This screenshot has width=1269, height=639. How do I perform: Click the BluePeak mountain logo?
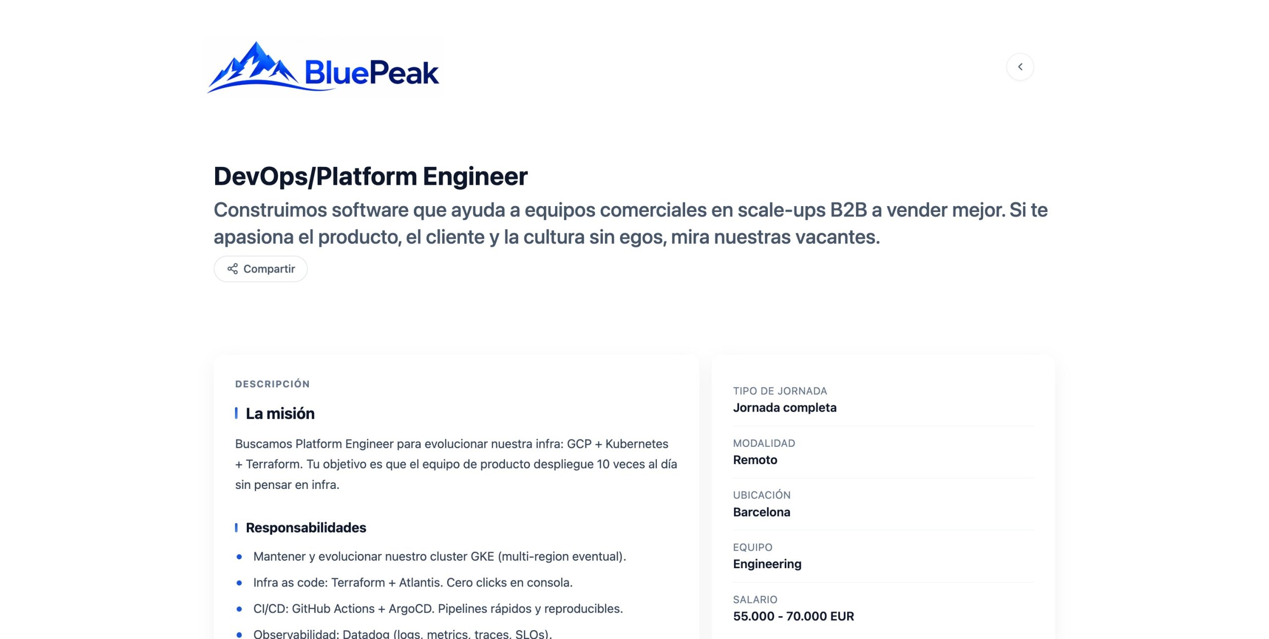pyautogui.click(x=323, y=67)
